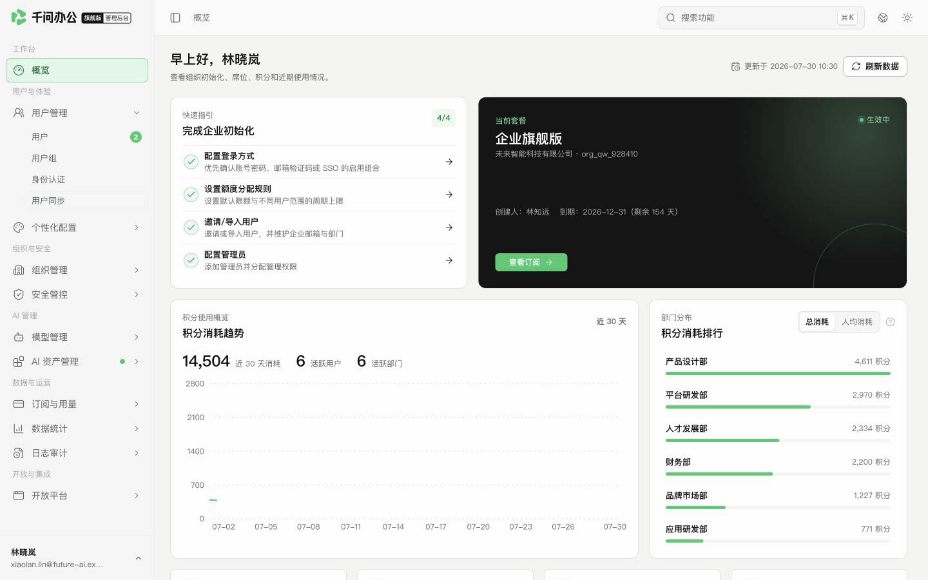The image size is (928, 580).
Task: Collapse the sidebar using panel icon
Action: pyautogui.click(x=175, y=17)
